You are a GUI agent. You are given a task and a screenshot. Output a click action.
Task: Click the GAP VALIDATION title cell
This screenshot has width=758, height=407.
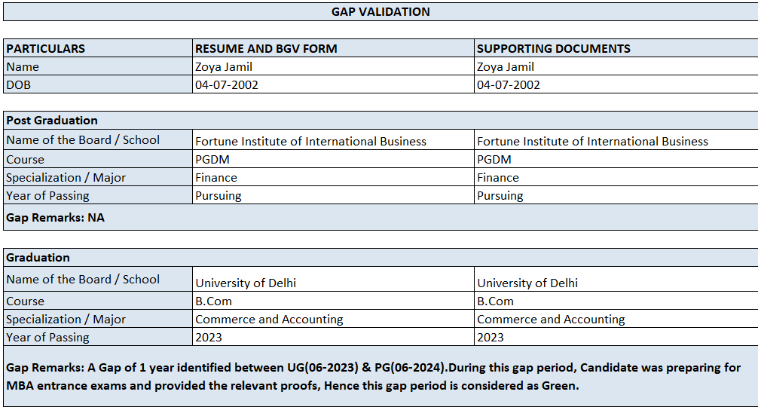381,11
